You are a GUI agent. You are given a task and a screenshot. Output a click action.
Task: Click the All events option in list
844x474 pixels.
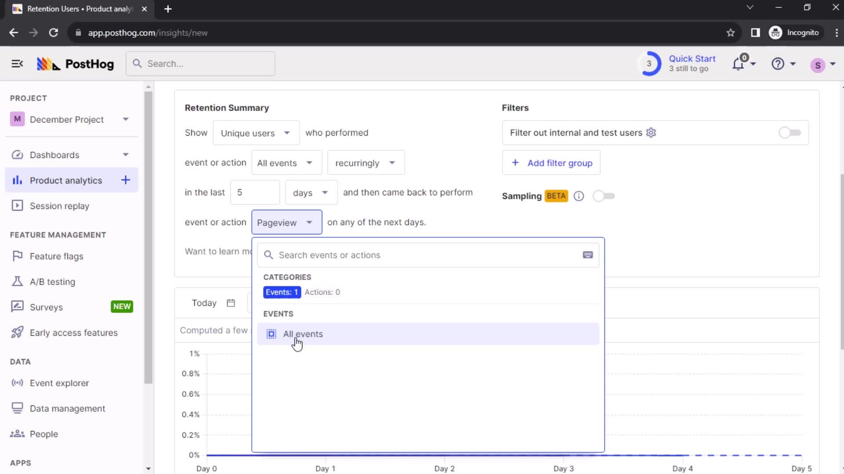302,334
